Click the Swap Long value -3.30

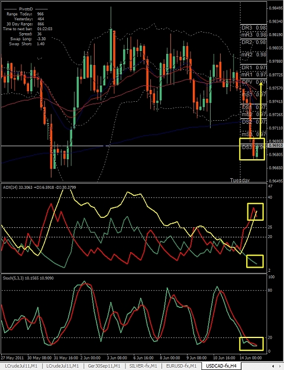click(41, 38)
